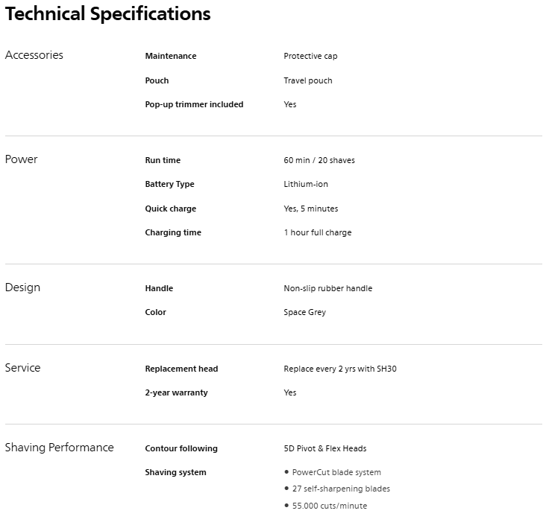Click the Power section label
This screenshot has width=549, height=531.
(22, 159)
